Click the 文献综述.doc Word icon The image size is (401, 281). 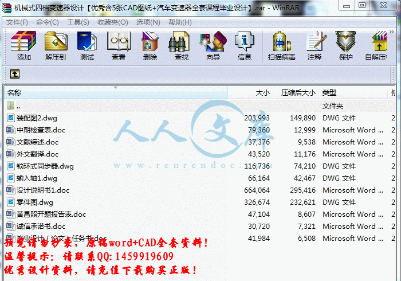point(10,142)
